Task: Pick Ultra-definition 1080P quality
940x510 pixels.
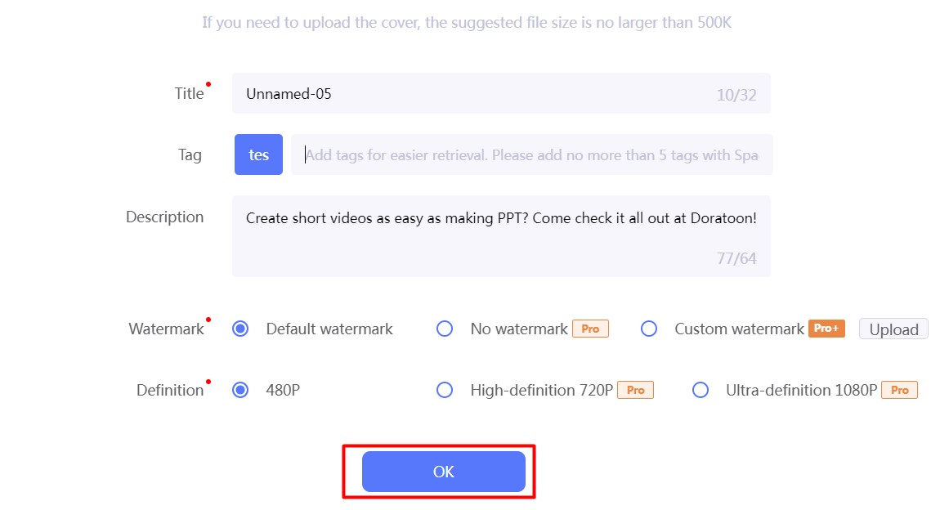Action: point(701,390)
